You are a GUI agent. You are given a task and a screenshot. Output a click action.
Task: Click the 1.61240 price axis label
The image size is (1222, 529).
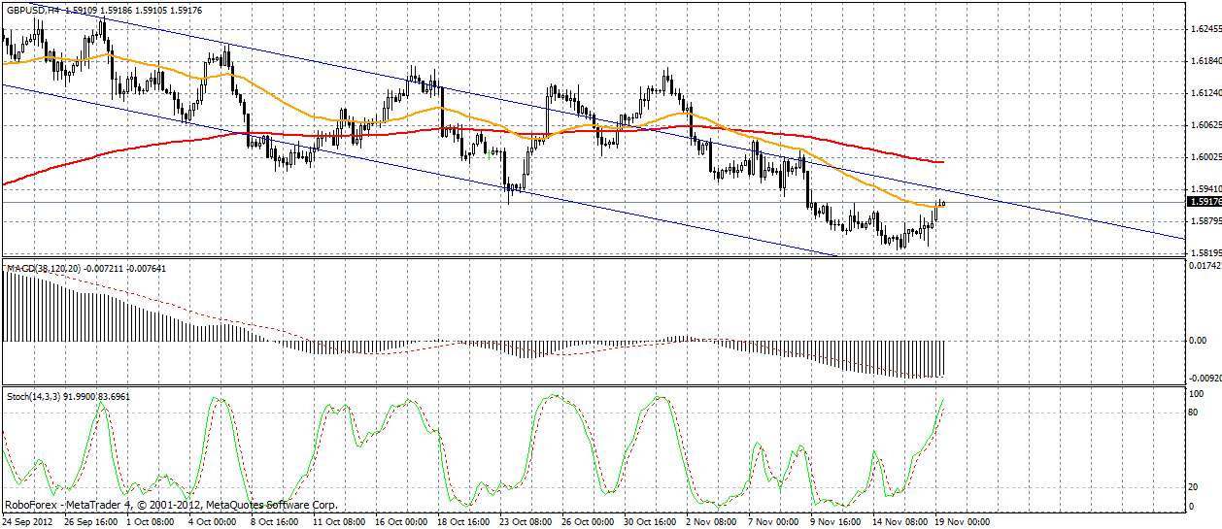pos(1205,93)
